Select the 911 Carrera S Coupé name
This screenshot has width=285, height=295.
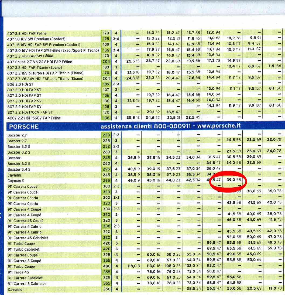coord(24,261)
